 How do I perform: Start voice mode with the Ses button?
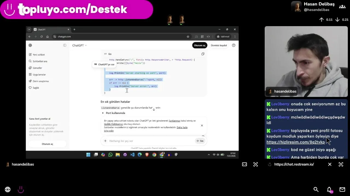[200, 141]
